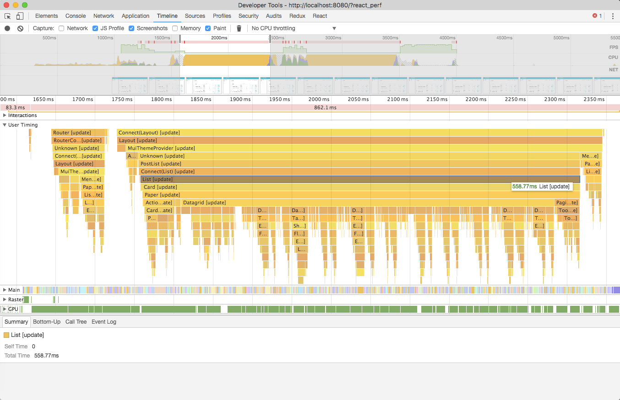Enable the Memory capture checkbox
Image resolution: width=620 pixels, height=400 pixels.
174,28
